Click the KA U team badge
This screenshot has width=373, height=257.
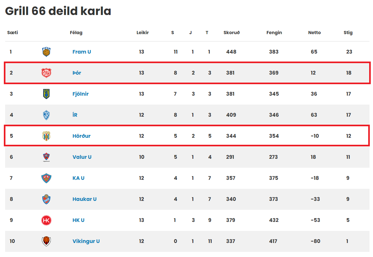click(46, 178)
